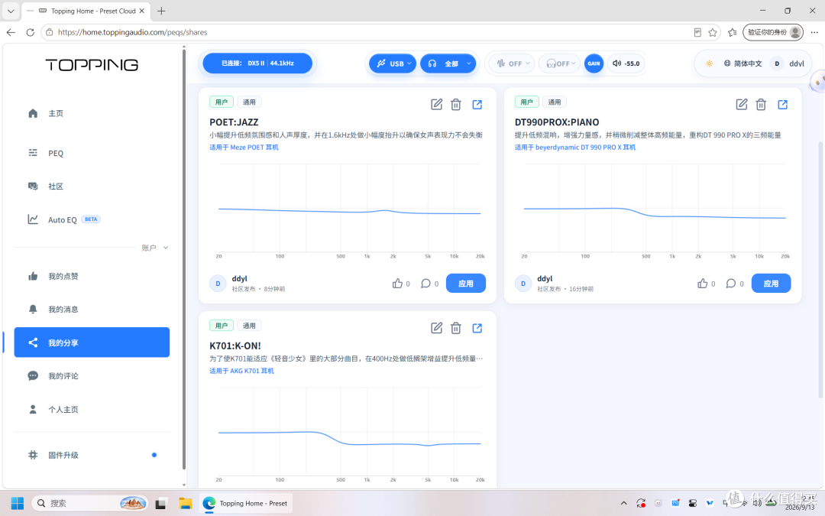
Task: Click the connected DX5 II 44.1kHz status button
Action: 258,63
